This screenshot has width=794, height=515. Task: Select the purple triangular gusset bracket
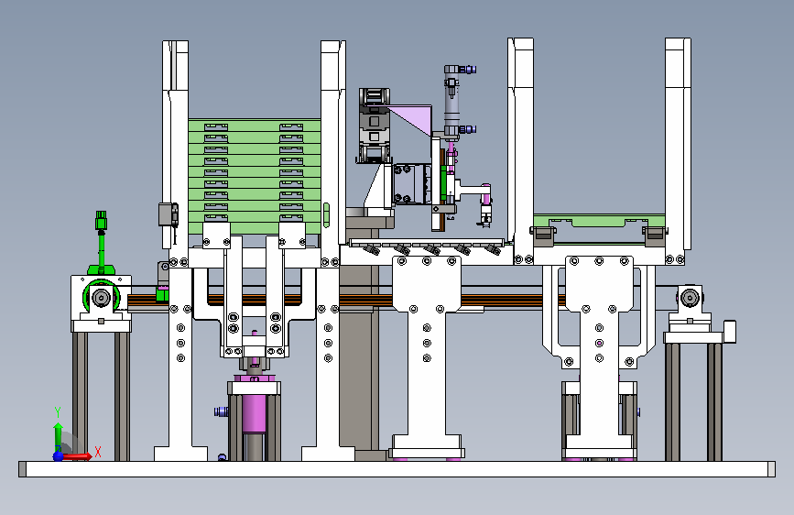tap(411, 120)
